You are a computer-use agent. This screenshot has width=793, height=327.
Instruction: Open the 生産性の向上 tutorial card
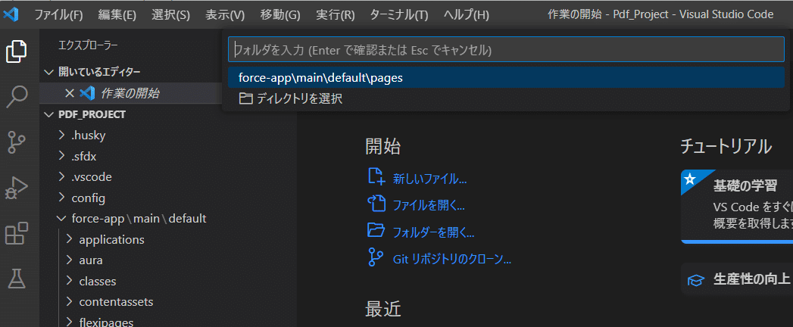point(737,279)
